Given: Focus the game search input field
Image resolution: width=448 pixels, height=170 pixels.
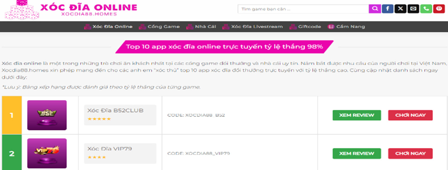Looking at the screenshot, I should pyautogui.click(x=303, y=9).
